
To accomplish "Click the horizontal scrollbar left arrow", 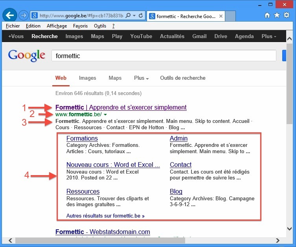I will click(x=11, y=240).
